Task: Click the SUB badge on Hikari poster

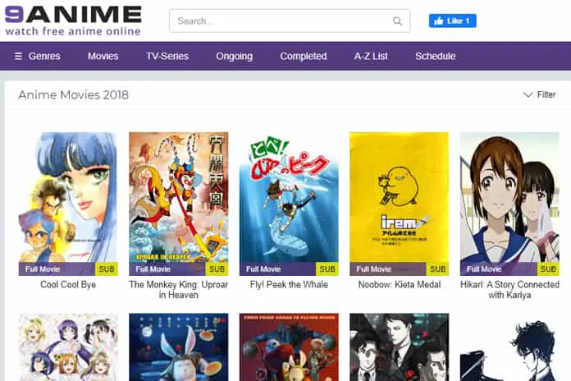Action: click(548, 269)
